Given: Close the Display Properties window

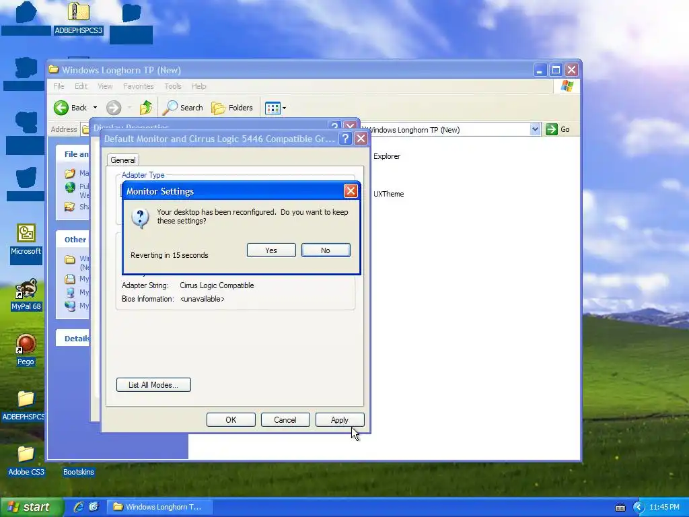Looking at the screenshot, I should pos(350,126).
